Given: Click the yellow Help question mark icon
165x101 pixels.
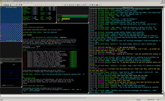Looking at the screenshot, I should coord(19,5).
